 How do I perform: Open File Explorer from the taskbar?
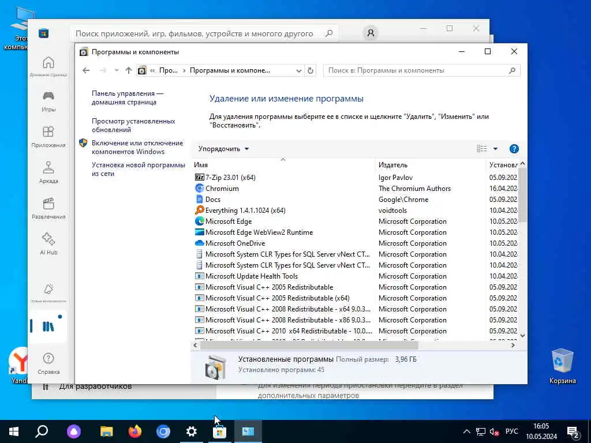click(x=106, y=431)
